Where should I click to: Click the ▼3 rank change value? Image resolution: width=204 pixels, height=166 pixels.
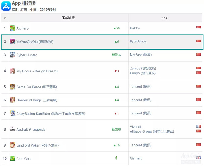[x=117, y=71]
